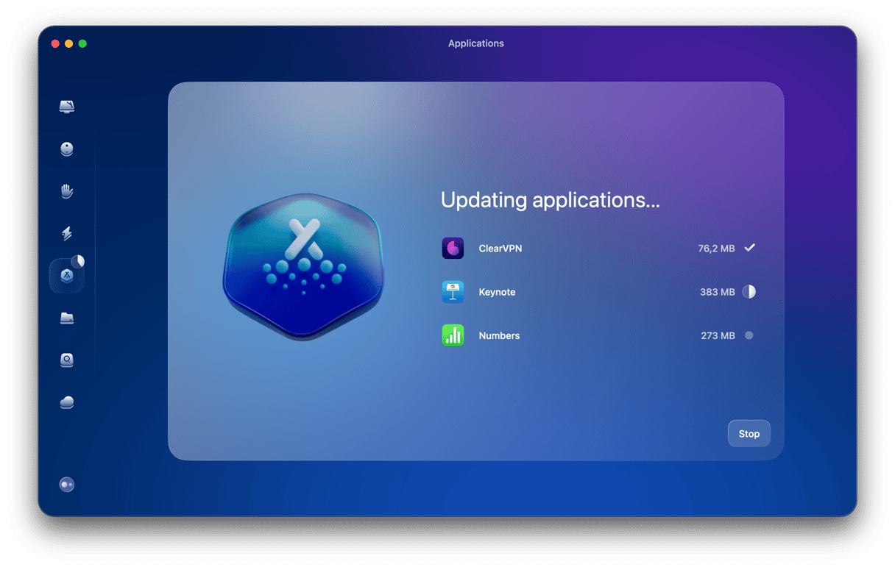Open the CleanMyMac Assistant icon at bottom
This screenshot has height=567, width=895.
[x=67, y=484]
